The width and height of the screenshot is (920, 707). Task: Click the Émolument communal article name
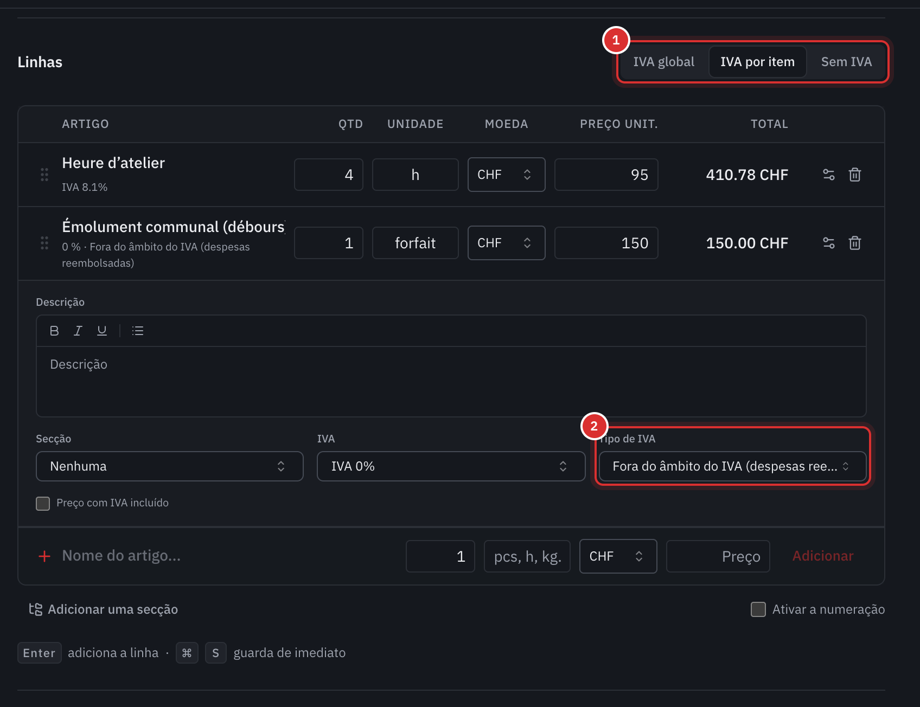174,227
